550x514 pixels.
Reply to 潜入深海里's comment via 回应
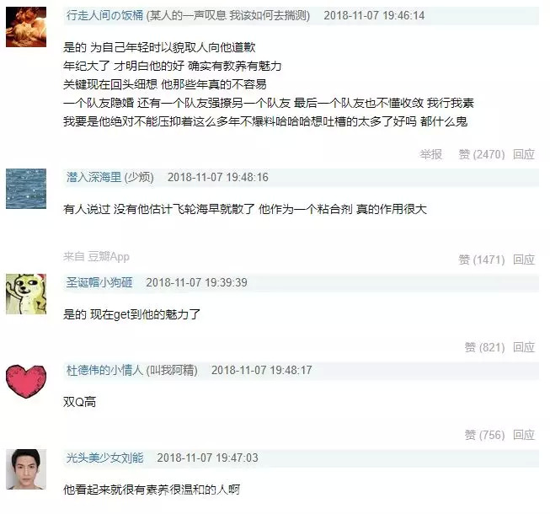(524, 260)
